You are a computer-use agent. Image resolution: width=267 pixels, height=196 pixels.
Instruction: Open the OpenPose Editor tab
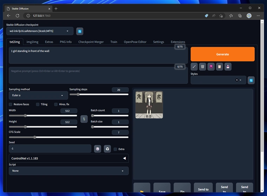tap(135, 42)
